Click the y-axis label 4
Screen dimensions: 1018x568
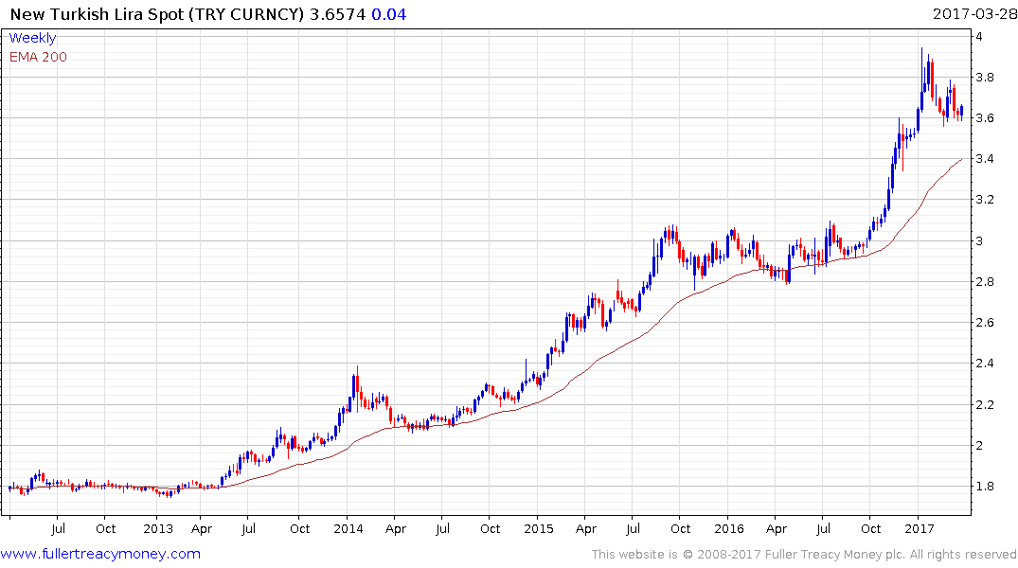[979, 36]
